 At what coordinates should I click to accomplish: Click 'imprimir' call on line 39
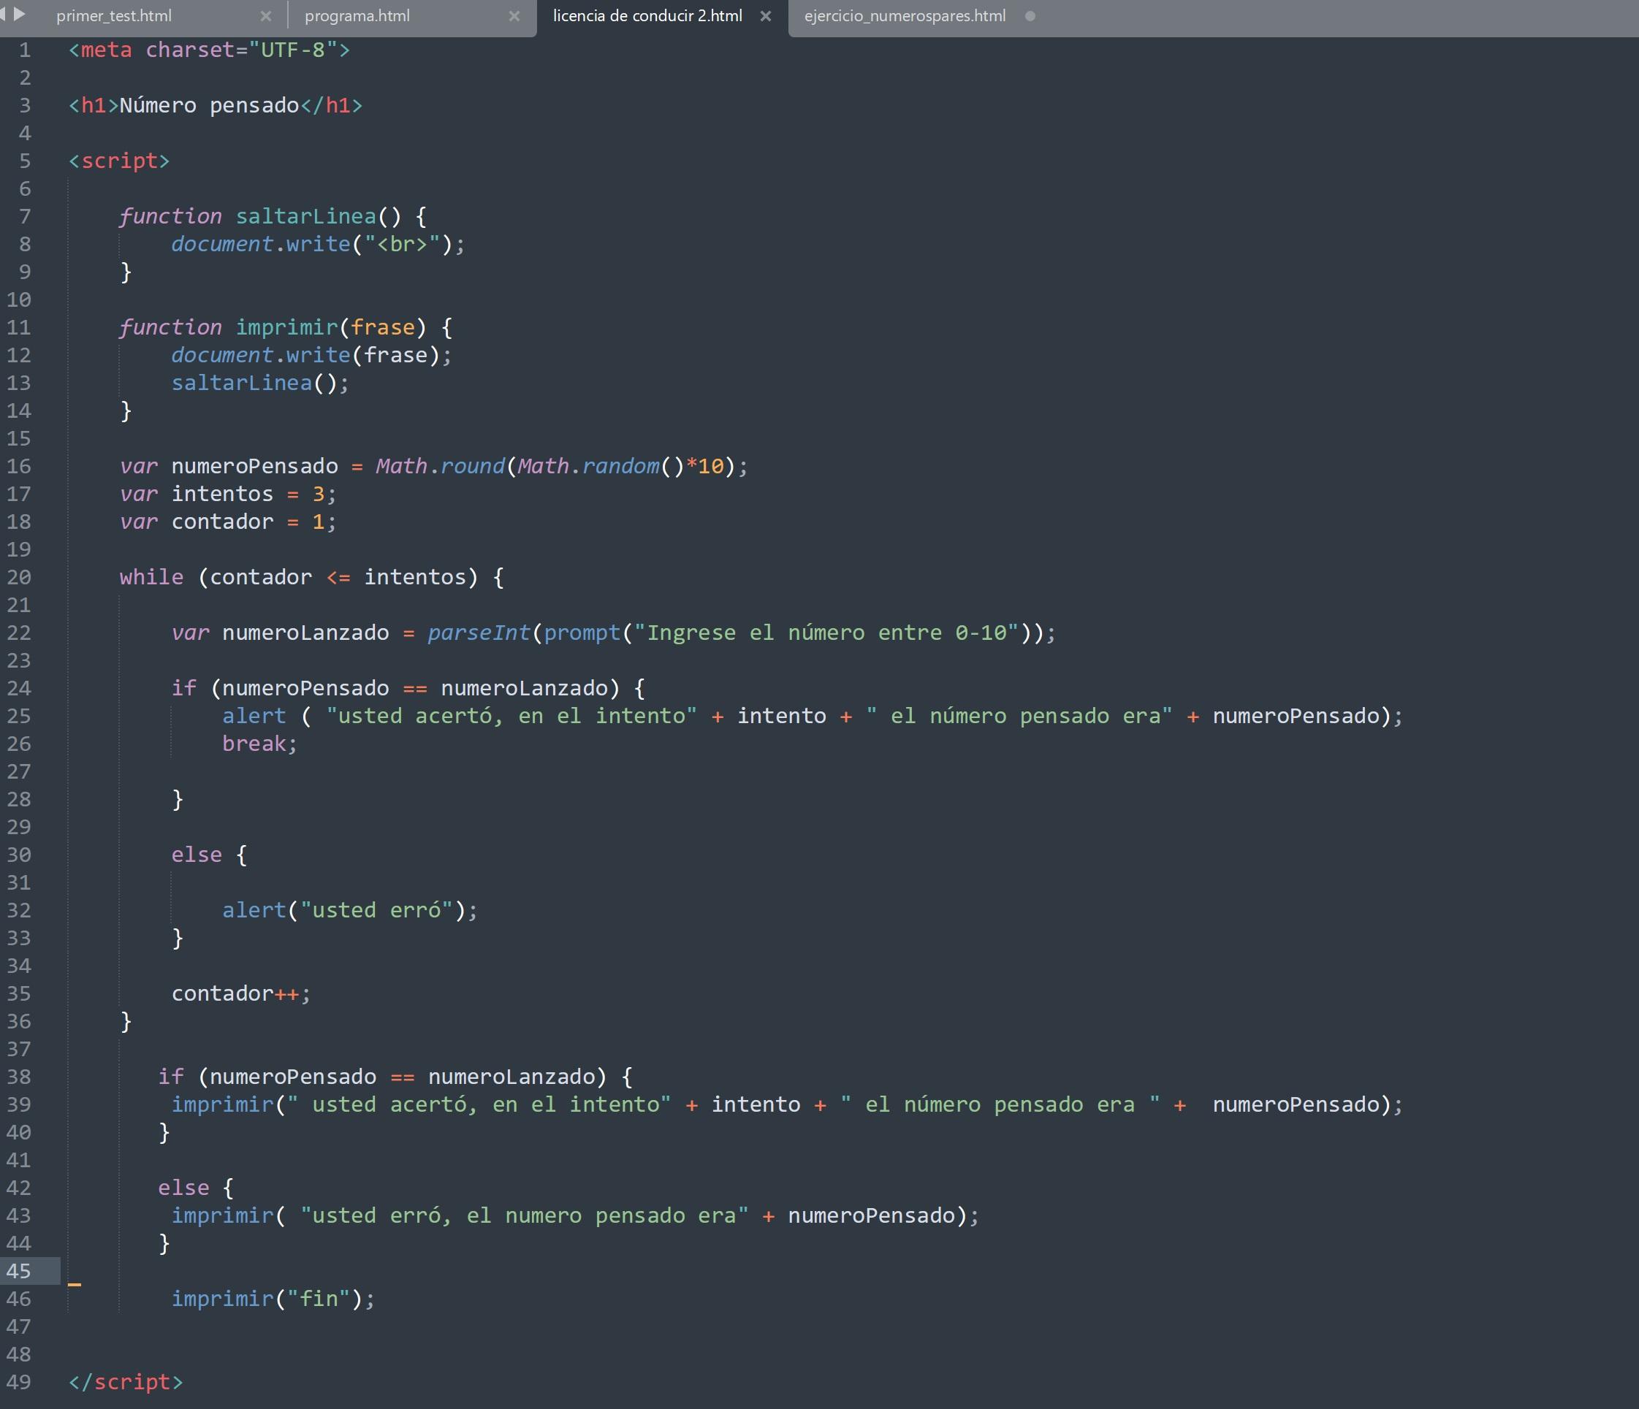(x=222, y=1104)
